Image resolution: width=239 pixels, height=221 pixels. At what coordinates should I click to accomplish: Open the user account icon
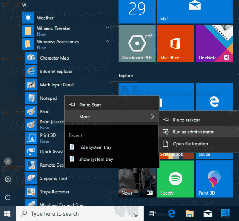[x=8, y=161]
